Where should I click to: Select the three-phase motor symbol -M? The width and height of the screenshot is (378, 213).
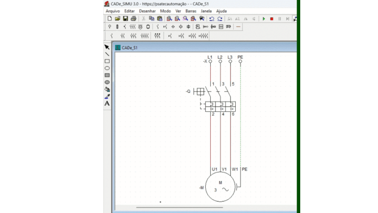(x=220, y=187)
